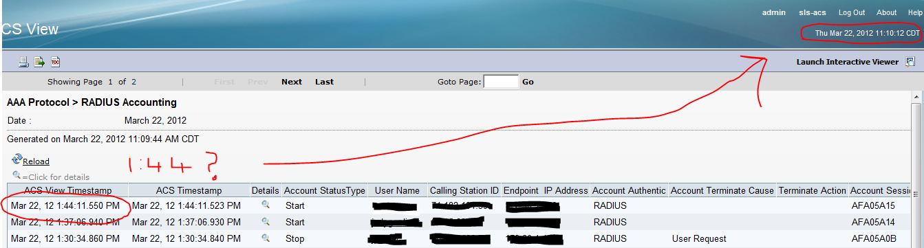Image resolution: width=924 pixels, height=248 pixels.
Task: Click the ACS View Timestamp column header
Action: (67, 190)
